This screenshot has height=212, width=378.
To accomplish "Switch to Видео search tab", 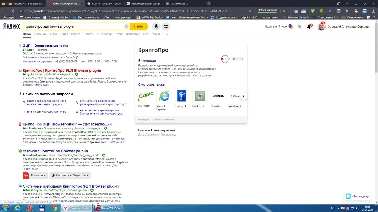I will click(x=53, y=34).
